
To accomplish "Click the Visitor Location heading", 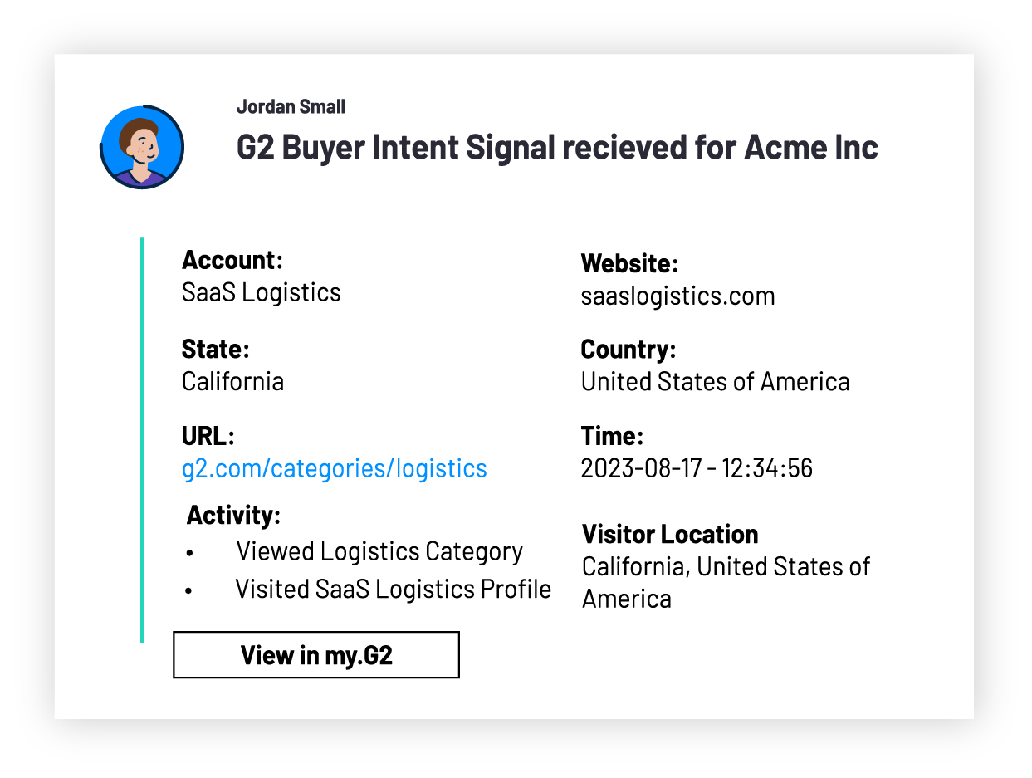I will coord(670,534).
